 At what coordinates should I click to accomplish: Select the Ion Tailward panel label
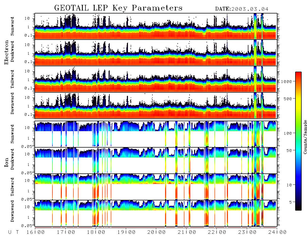[x=12, y=187]
